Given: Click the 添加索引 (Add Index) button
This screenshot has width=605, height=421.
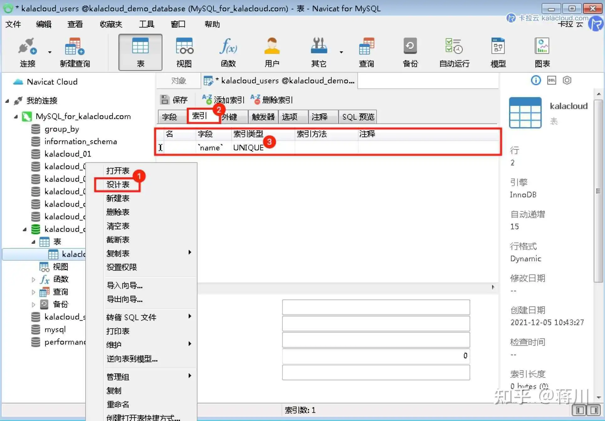Looking at the screenshot, I should [x=223, y=100].
